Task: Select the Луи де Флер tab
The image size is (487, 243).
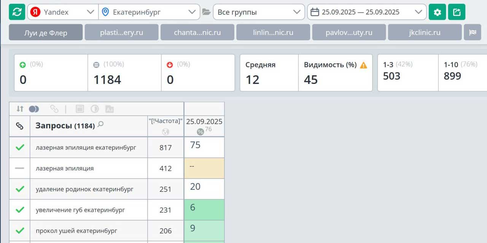Action: coord(46,32)
